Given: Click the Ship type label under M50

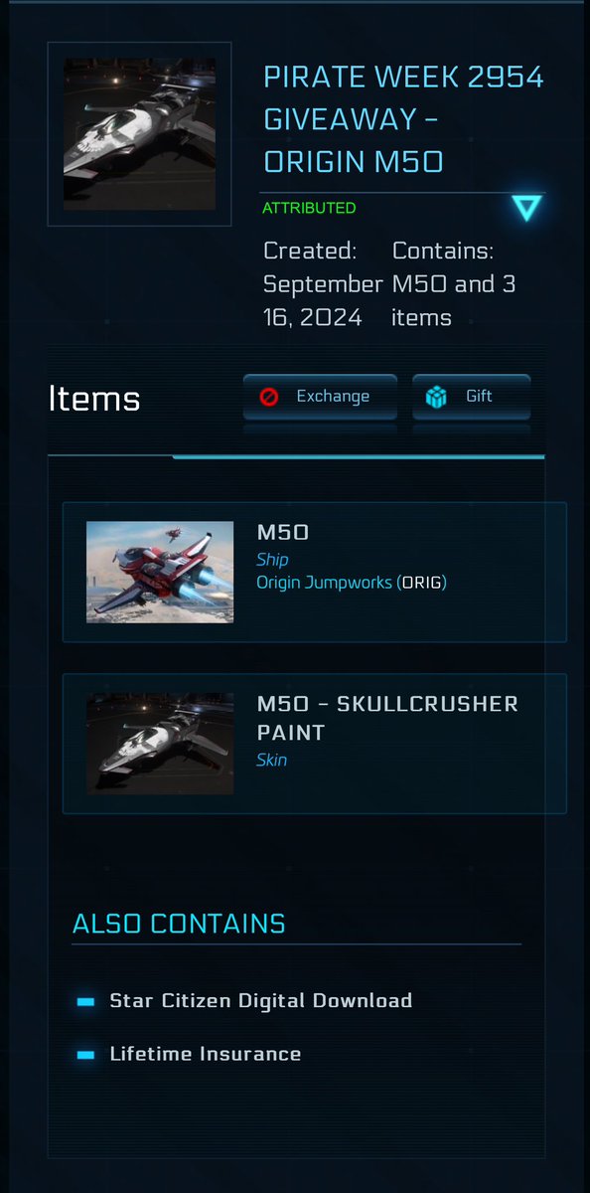Looking at the screenshot, I should pyautogui.click(x=272, y=560).
